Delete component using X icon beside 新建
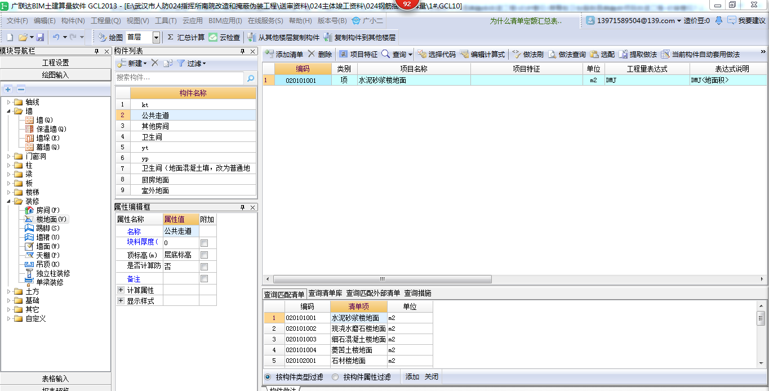This screenshot has height=391, width=769. point(155,63)
